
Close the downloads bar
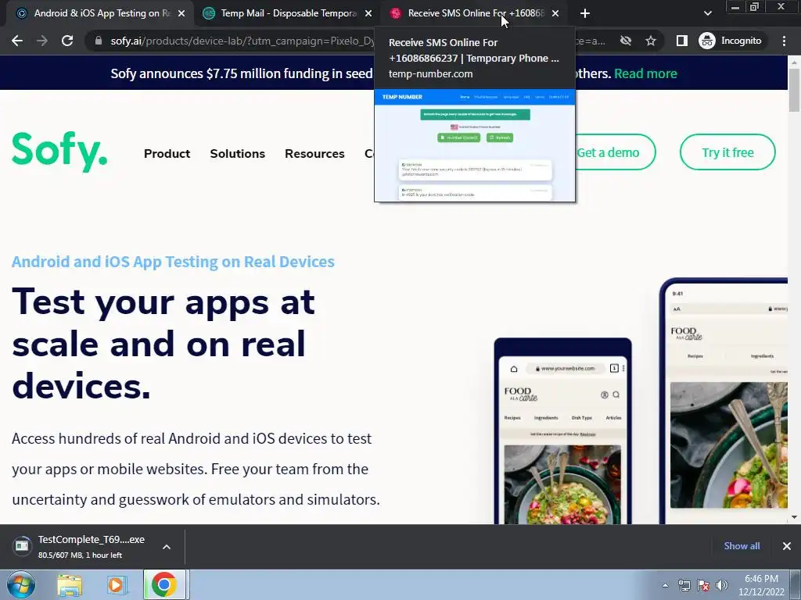pos(787,546)
